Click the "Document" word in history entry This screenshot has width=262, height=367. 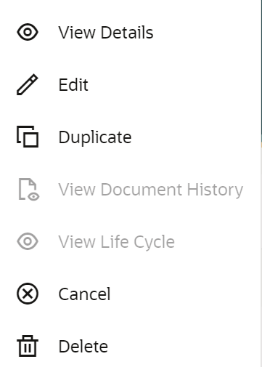142,190
